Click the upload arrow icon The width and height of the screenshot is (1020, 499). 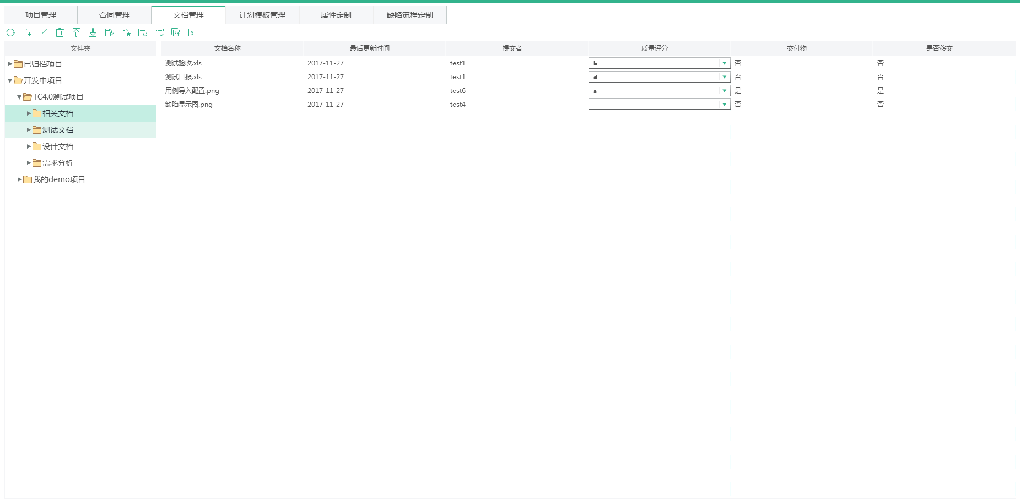tap(77, 32)
